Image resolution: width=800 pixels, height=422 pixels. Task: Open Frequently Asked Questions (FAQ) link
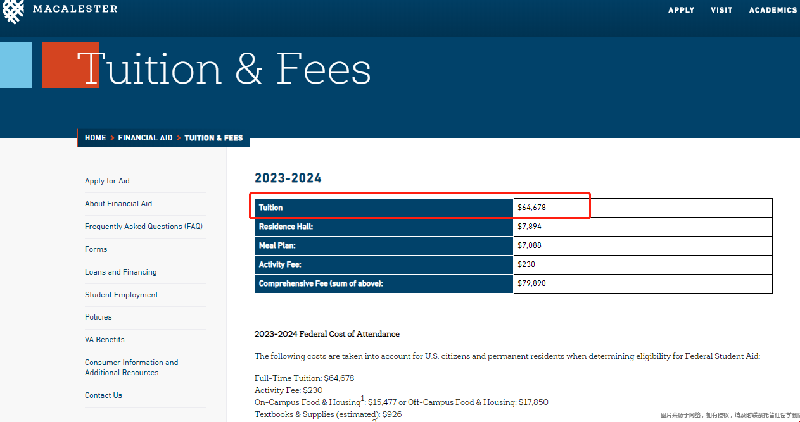point(144,227)
